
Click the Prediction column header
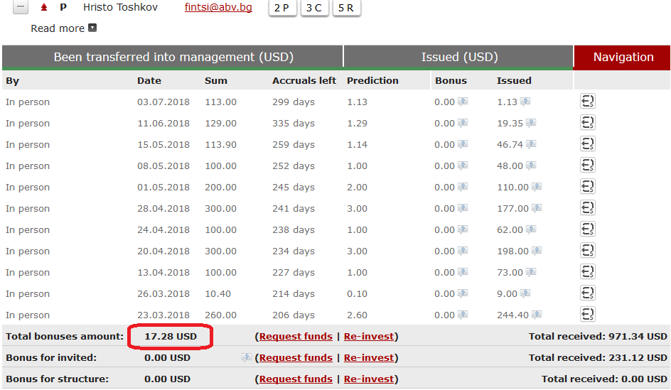(x=372, y=80)
